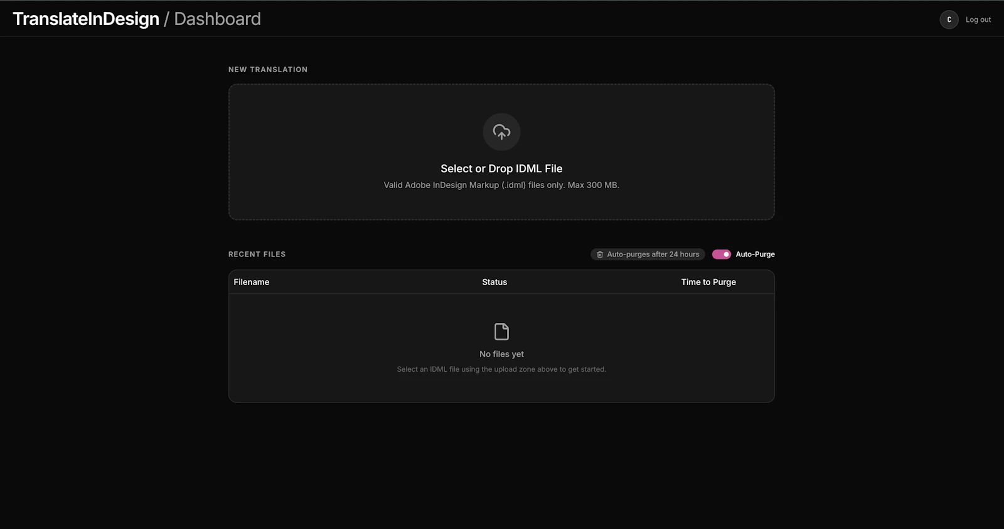Click the Time to Purge column header

click(x=708, y=282)
